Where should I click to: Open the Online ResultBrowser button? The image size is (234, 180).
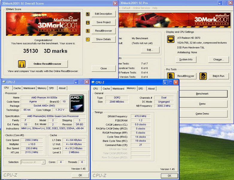tap(47, 64)
